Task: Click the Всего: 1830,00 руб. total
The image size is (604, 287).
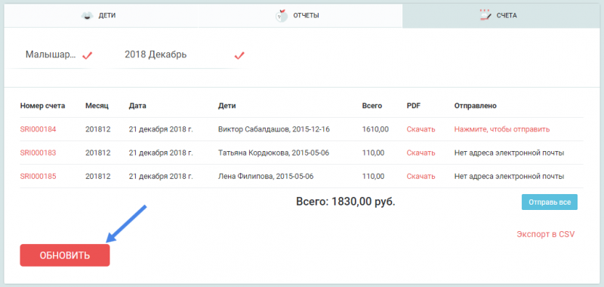Action: point(346,202)
